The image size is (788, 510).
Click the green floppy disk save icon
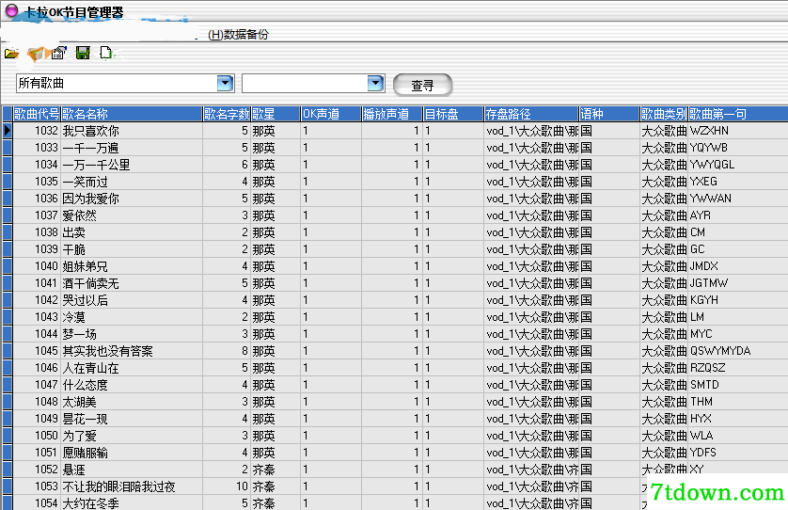[x=83, y=53]
